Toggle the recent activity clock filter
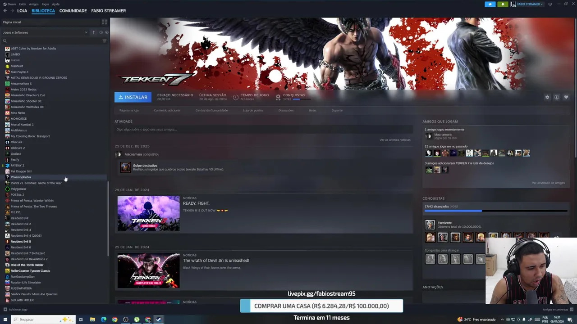577x324 pixels. tap(101, 32)
